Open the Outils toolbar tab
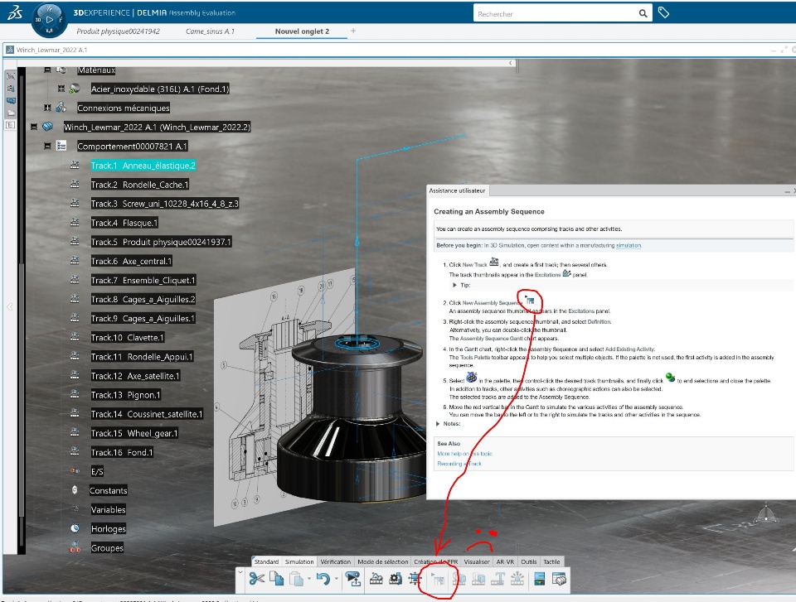Screen dimensions: 796x602 pyautogui.click(x=528, y=561)
